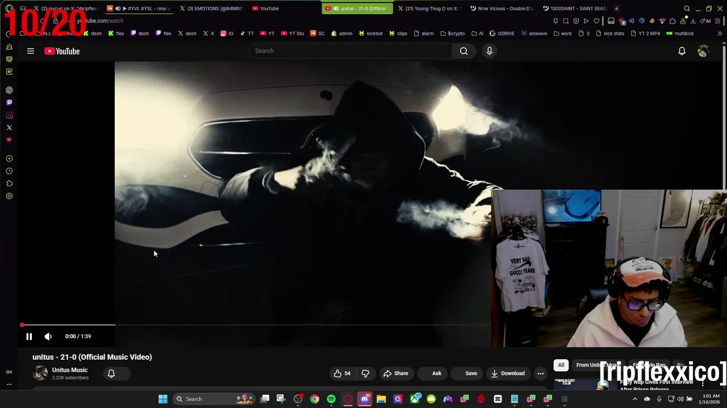Like the video with thumbs up

[x=342, y=373]
